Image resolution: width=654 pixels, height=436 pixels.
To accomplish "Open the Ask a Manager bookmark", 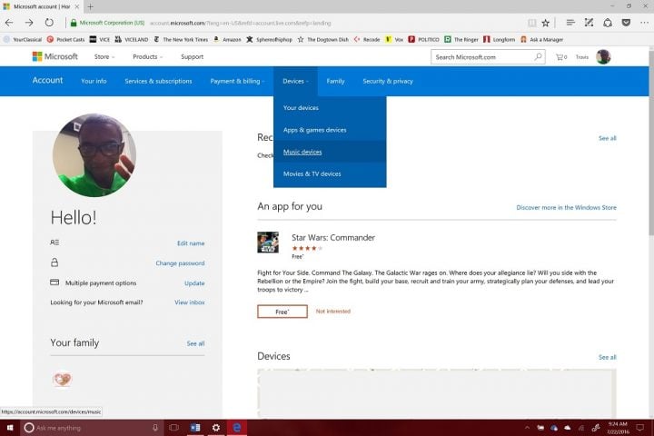I will pyautogui.click(x=541, y=39).
